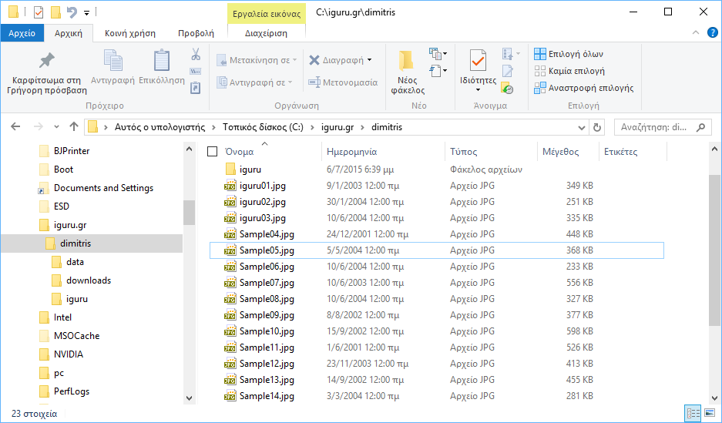Click the Properties (Ιδιότητες) checkmark icon
Image resolution: width=722 pixels, height=423 pixels.
click(478, 60)
